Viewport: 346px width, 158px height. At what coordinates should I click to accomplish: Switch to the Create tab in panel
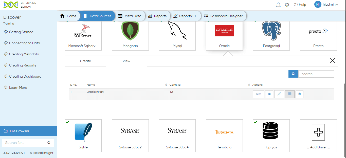click(x=85, y=61)
